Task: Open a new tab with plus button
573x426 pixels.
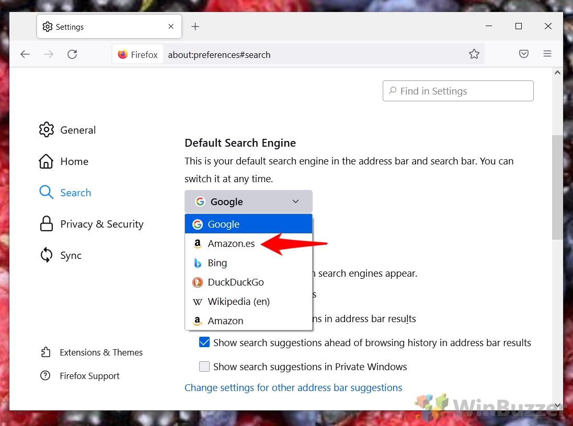Action: tap(195, 26)
